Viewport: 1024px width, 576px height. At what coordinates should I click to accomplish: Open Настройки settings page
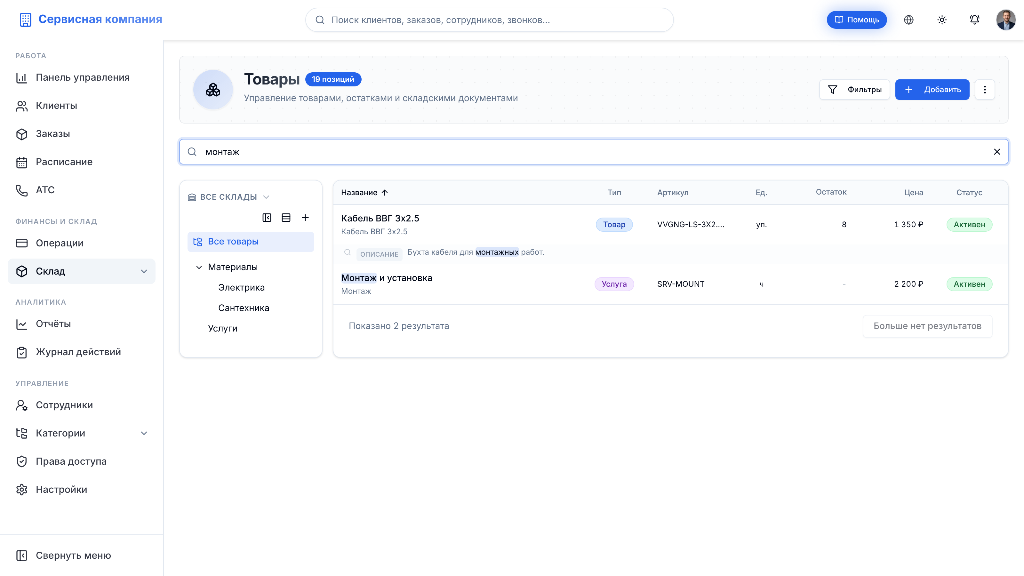tap(82, 490)
